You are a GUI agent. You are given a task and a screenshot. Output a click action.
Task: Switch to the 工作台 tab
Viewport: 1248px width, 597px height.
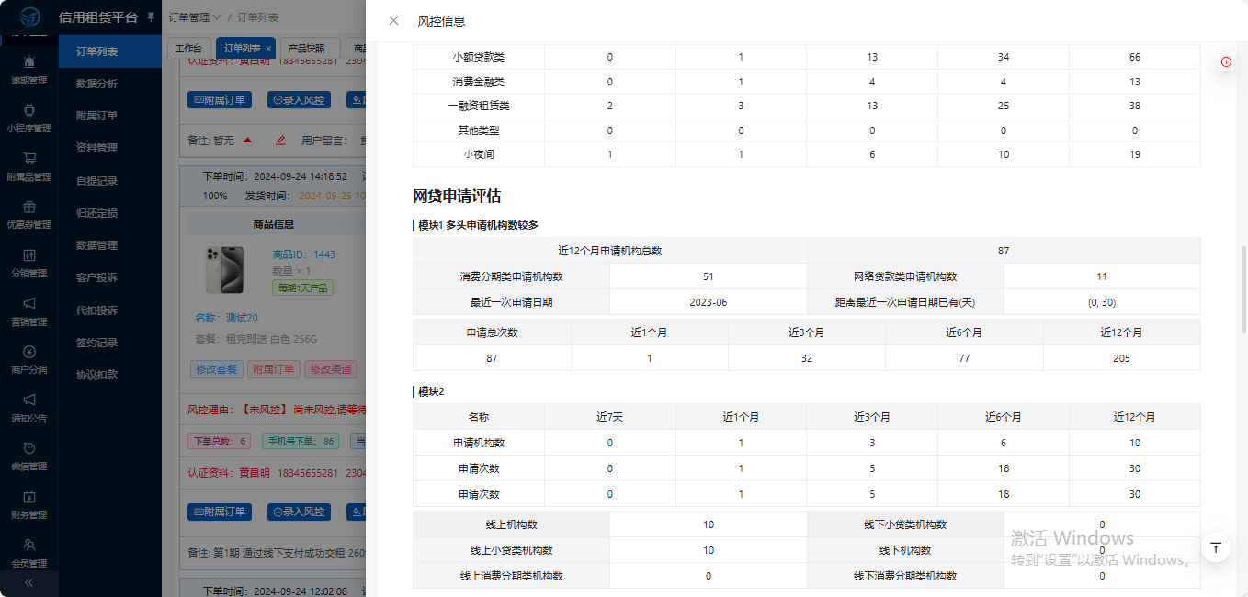click(x=188, y=48)
